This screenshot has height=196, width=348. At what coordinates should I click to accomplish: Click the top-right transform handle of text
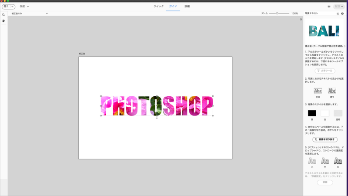click(213, 96)
